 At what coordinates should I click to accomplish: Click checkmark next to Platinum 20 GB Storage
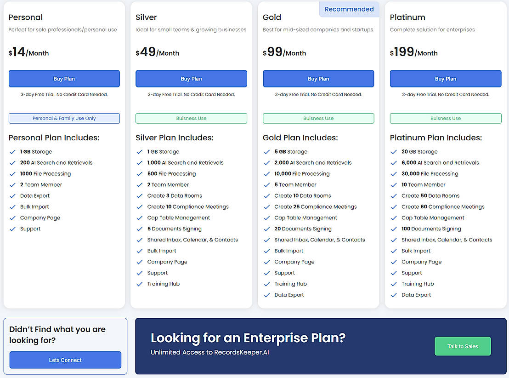[394, 152]
